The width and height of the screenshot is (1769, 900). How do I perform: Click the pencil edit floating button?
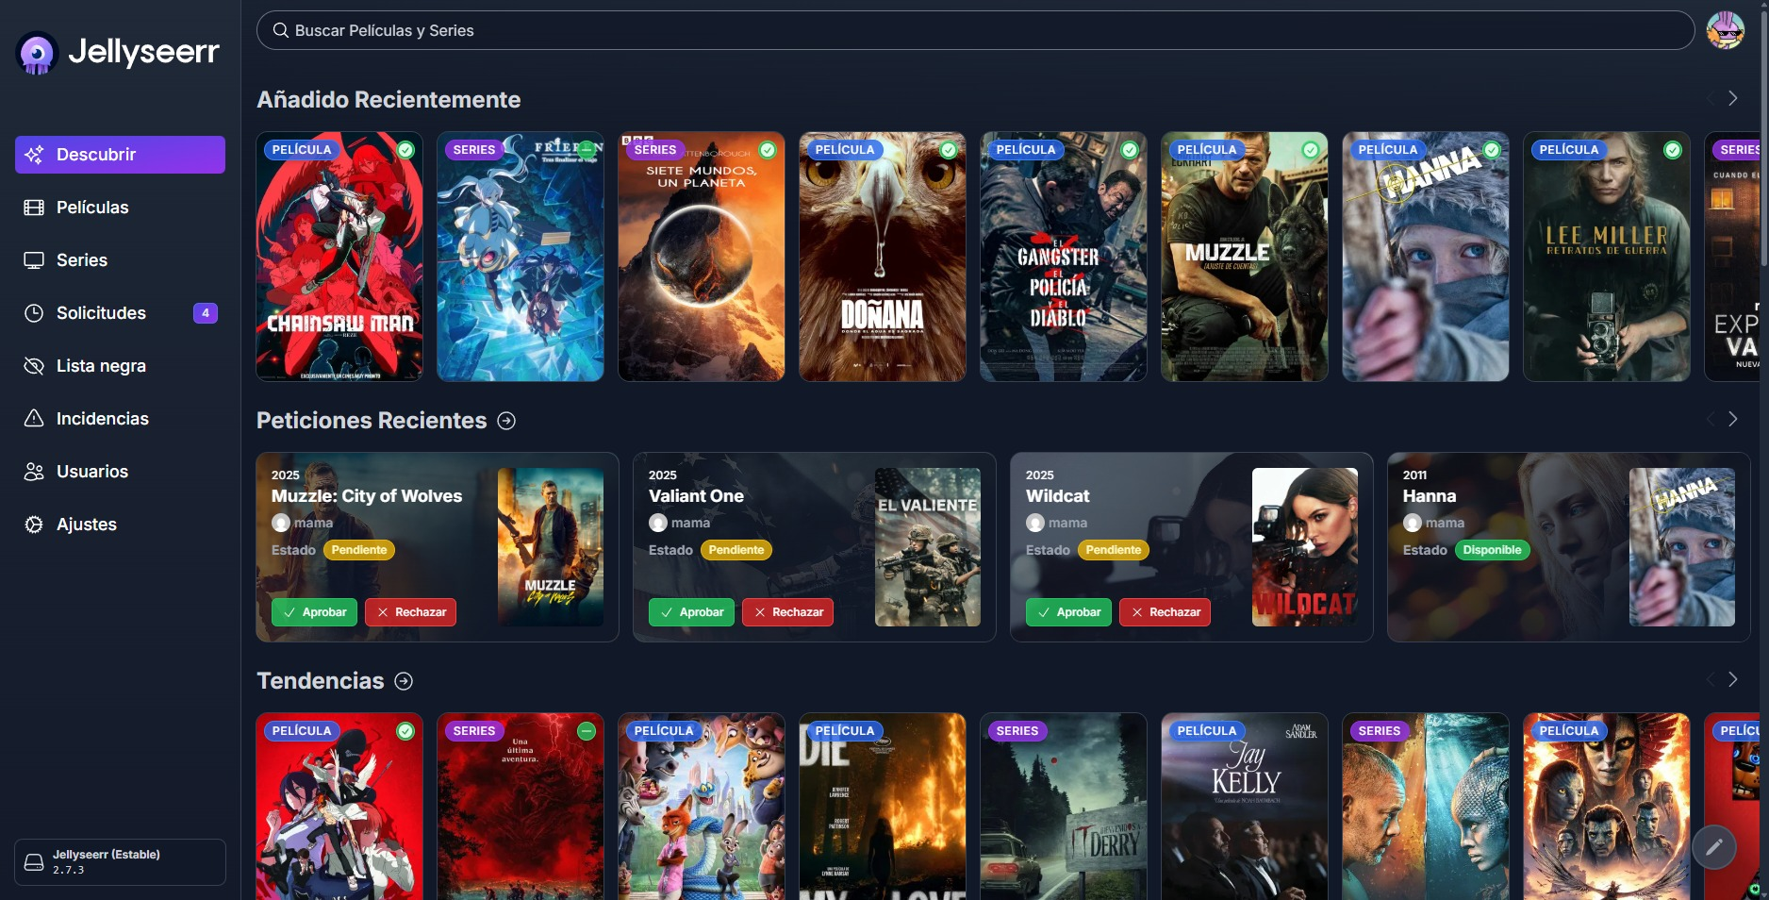click(1713, 847)
